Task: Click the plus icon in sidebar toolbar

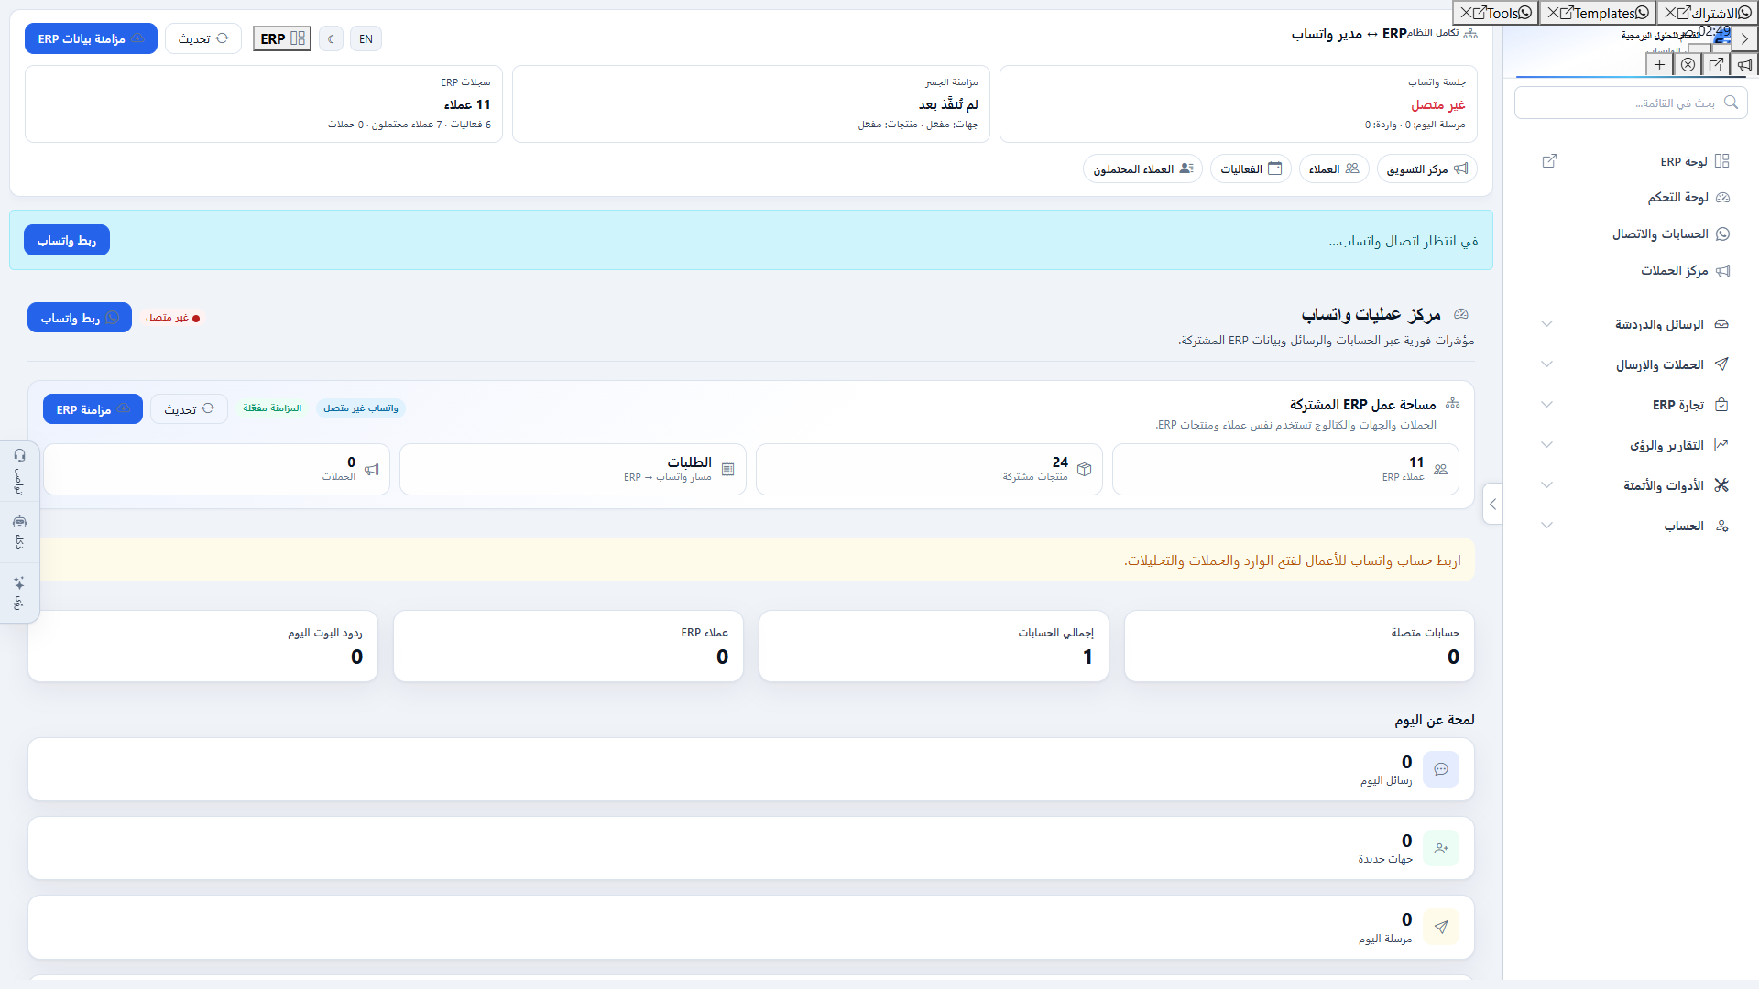Action: pos(1659,64)
